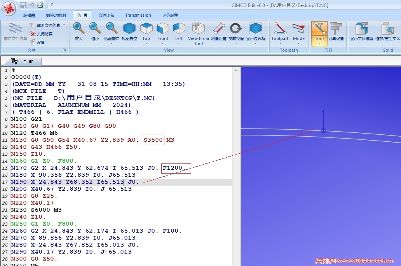The height and width of the screenshot is (266, 401).
Task: Click the 旋转视图 rotate view icon
Action: (x=236, y=29)
